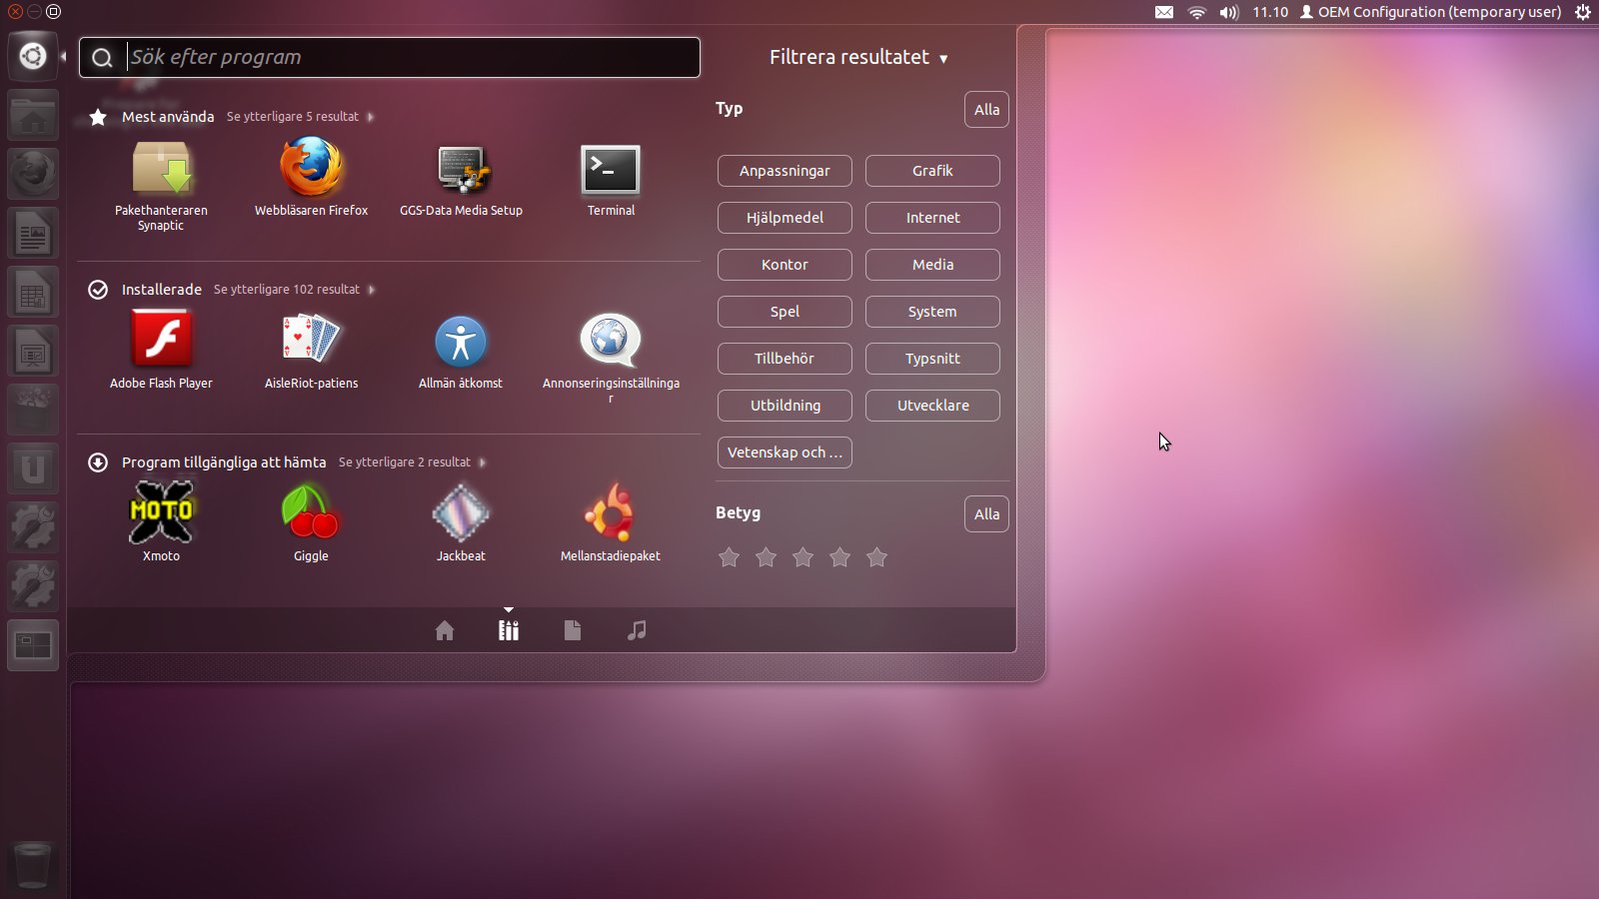Open Allmän åtkomst accessibility settings
1599x899 pixels.
[x=461, y=352]
